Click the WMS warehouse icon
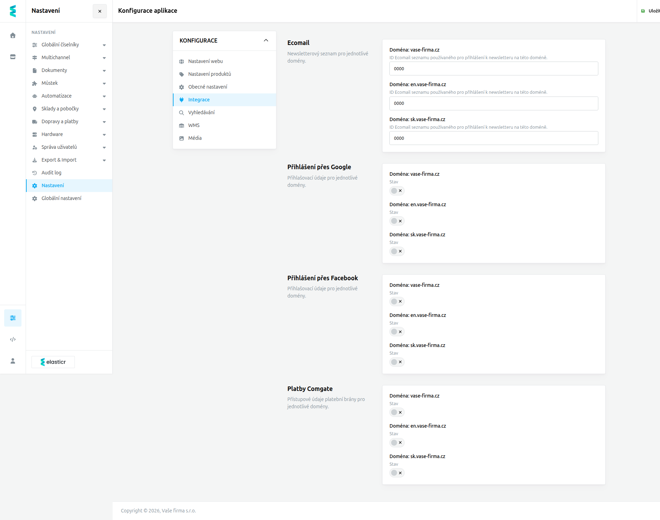The image size is (660, 520). coord(182,126)
